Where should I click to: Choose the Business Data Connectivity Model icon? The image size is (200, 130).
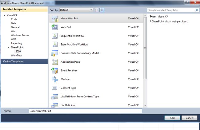[x=54, y=53]
